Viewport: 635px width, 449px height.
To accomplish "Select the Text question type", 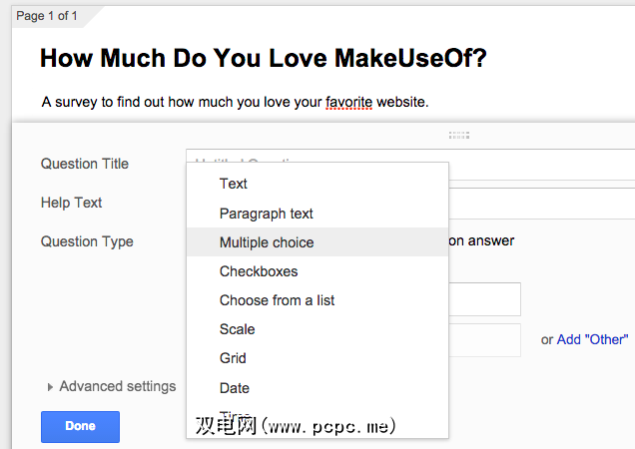I will 234,184.
